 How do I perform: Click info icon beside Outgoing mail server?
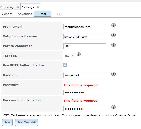(114, 35)
